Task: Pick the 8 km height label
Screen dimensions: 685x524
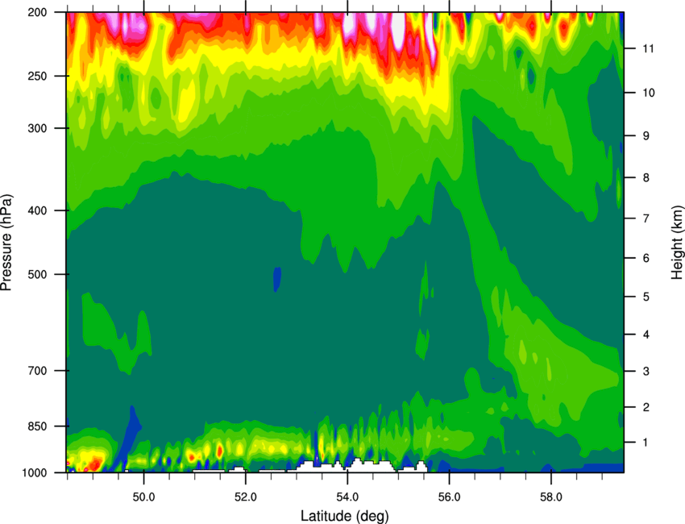Action: click(x=646, y=177)
